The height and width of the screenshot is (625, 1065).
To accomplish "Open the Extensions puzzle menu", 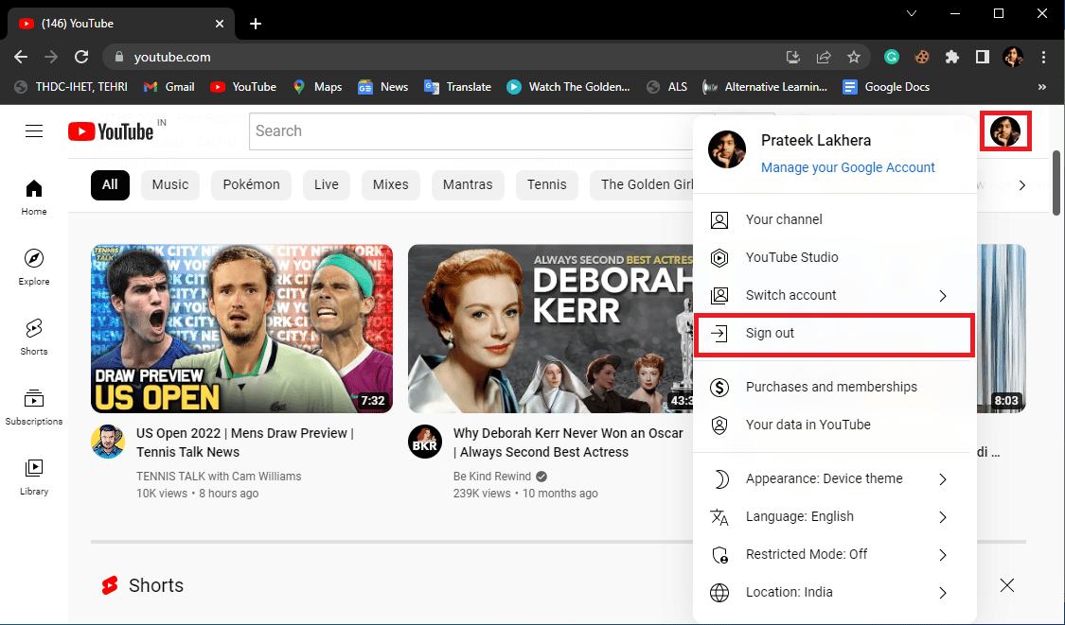I will (952, 57).
